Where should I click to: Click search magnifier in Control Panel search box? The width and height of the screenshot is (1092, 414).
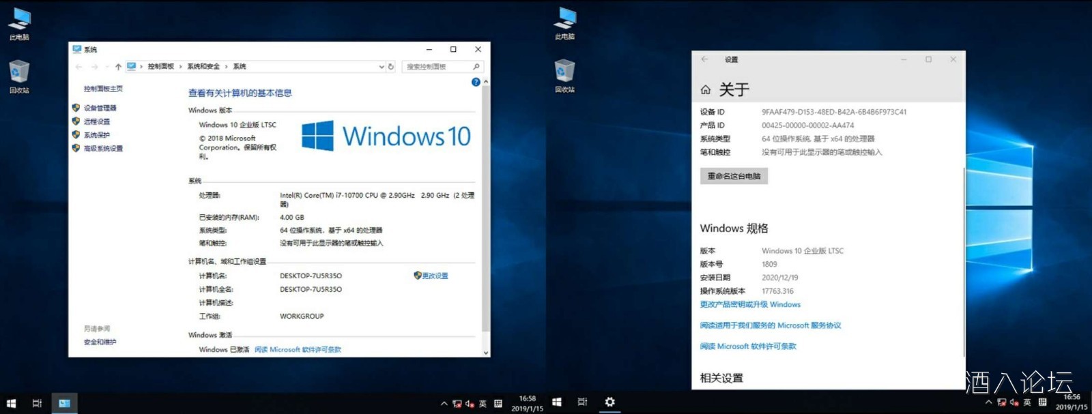click(x=476, y=67)
